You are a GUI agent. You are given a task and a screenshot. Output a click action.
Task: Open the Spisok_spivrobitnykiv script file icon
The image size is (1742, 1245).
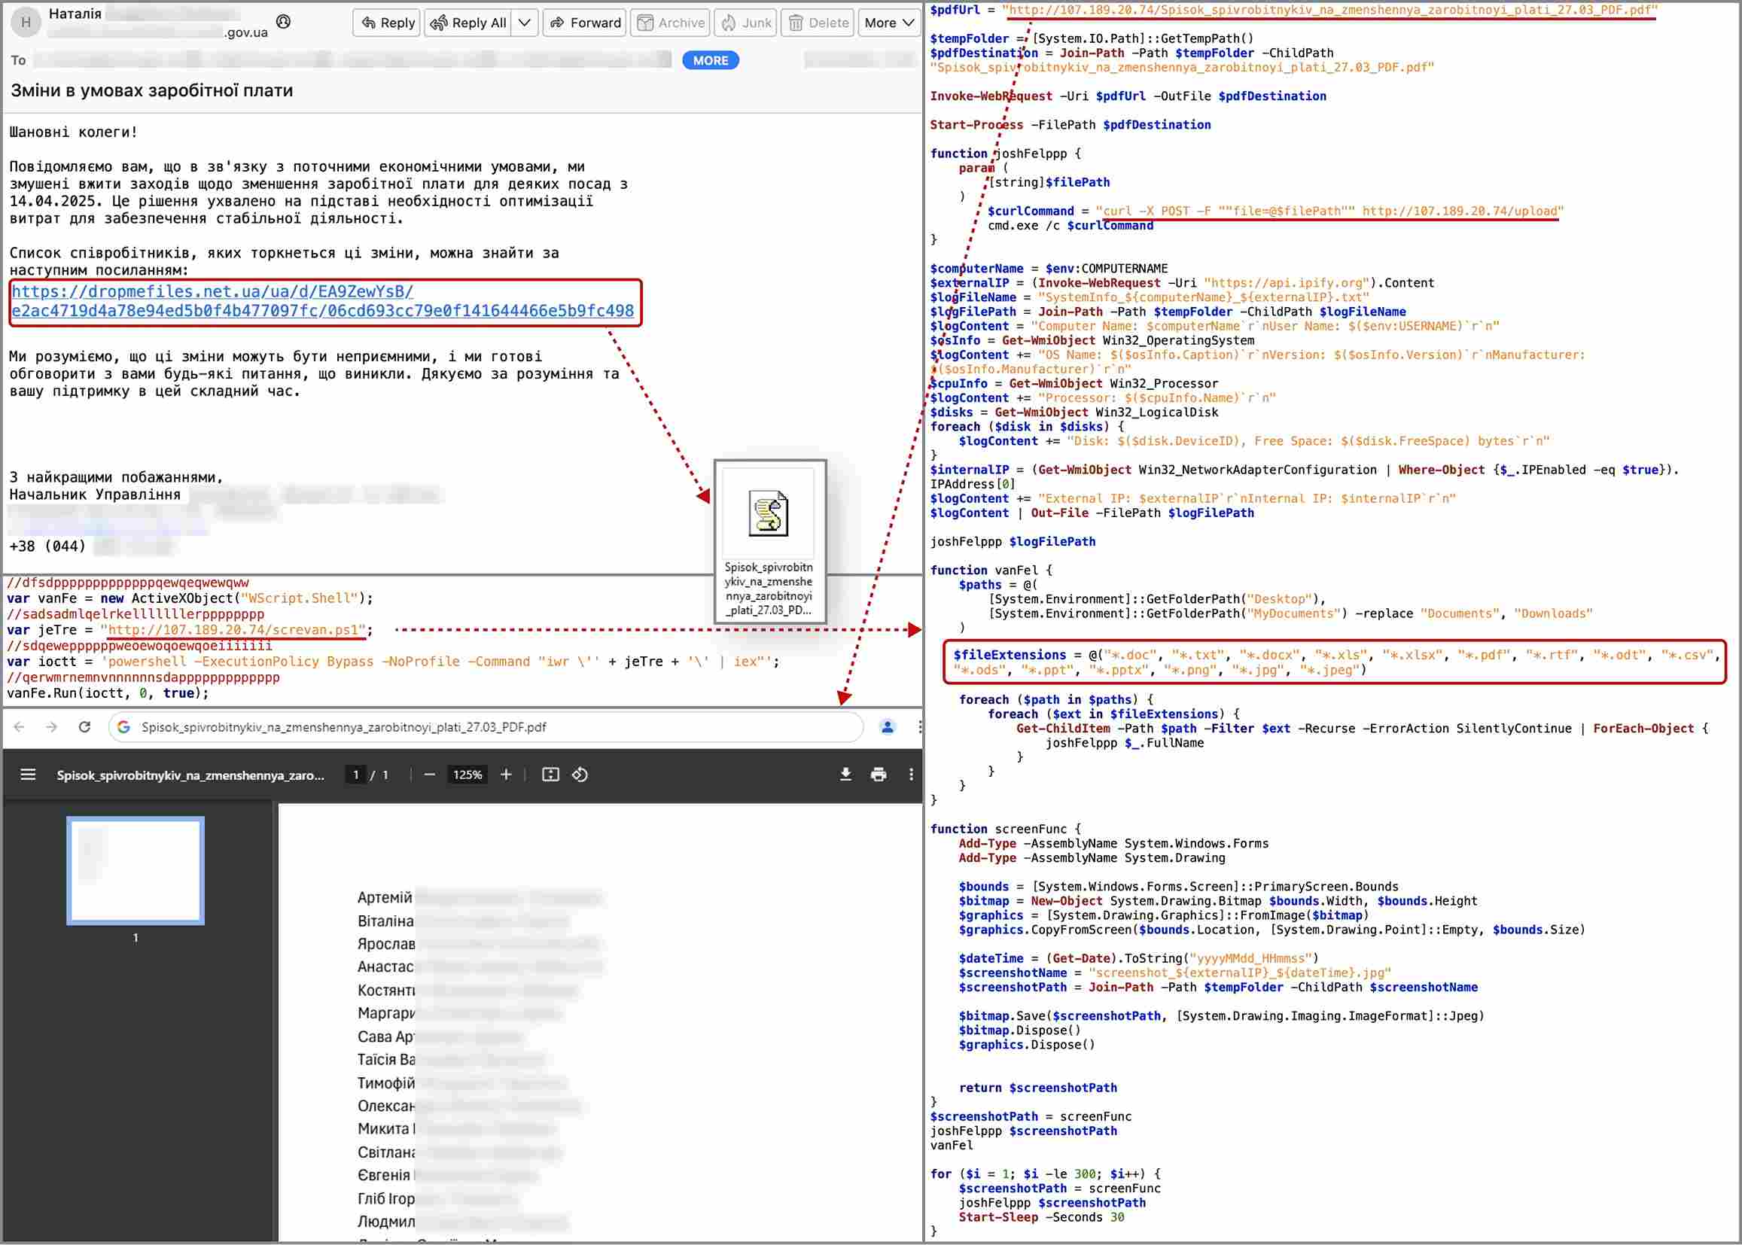click(x=769, y=513)
